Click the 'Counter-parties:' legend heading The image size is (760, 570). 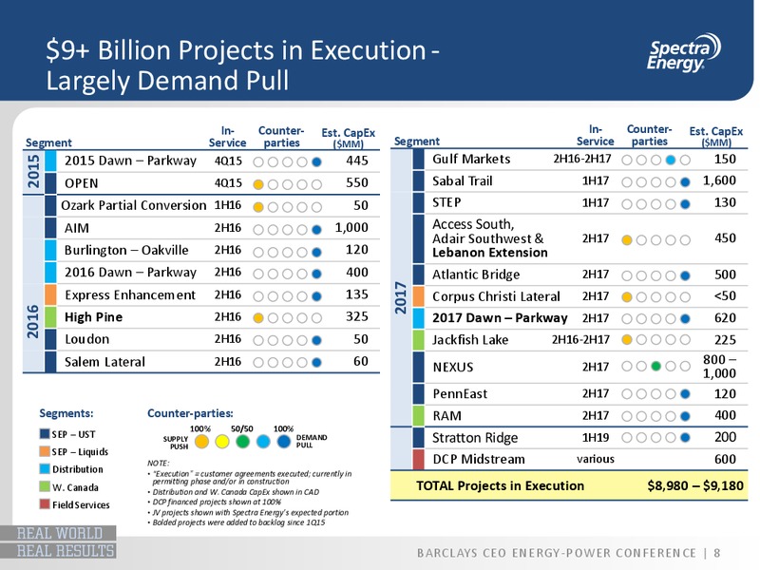(x=190, y=413)
